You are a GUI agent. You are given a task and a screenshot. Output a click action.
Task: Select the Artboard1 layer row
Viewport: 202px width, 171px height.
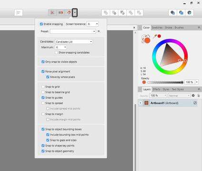168,103
